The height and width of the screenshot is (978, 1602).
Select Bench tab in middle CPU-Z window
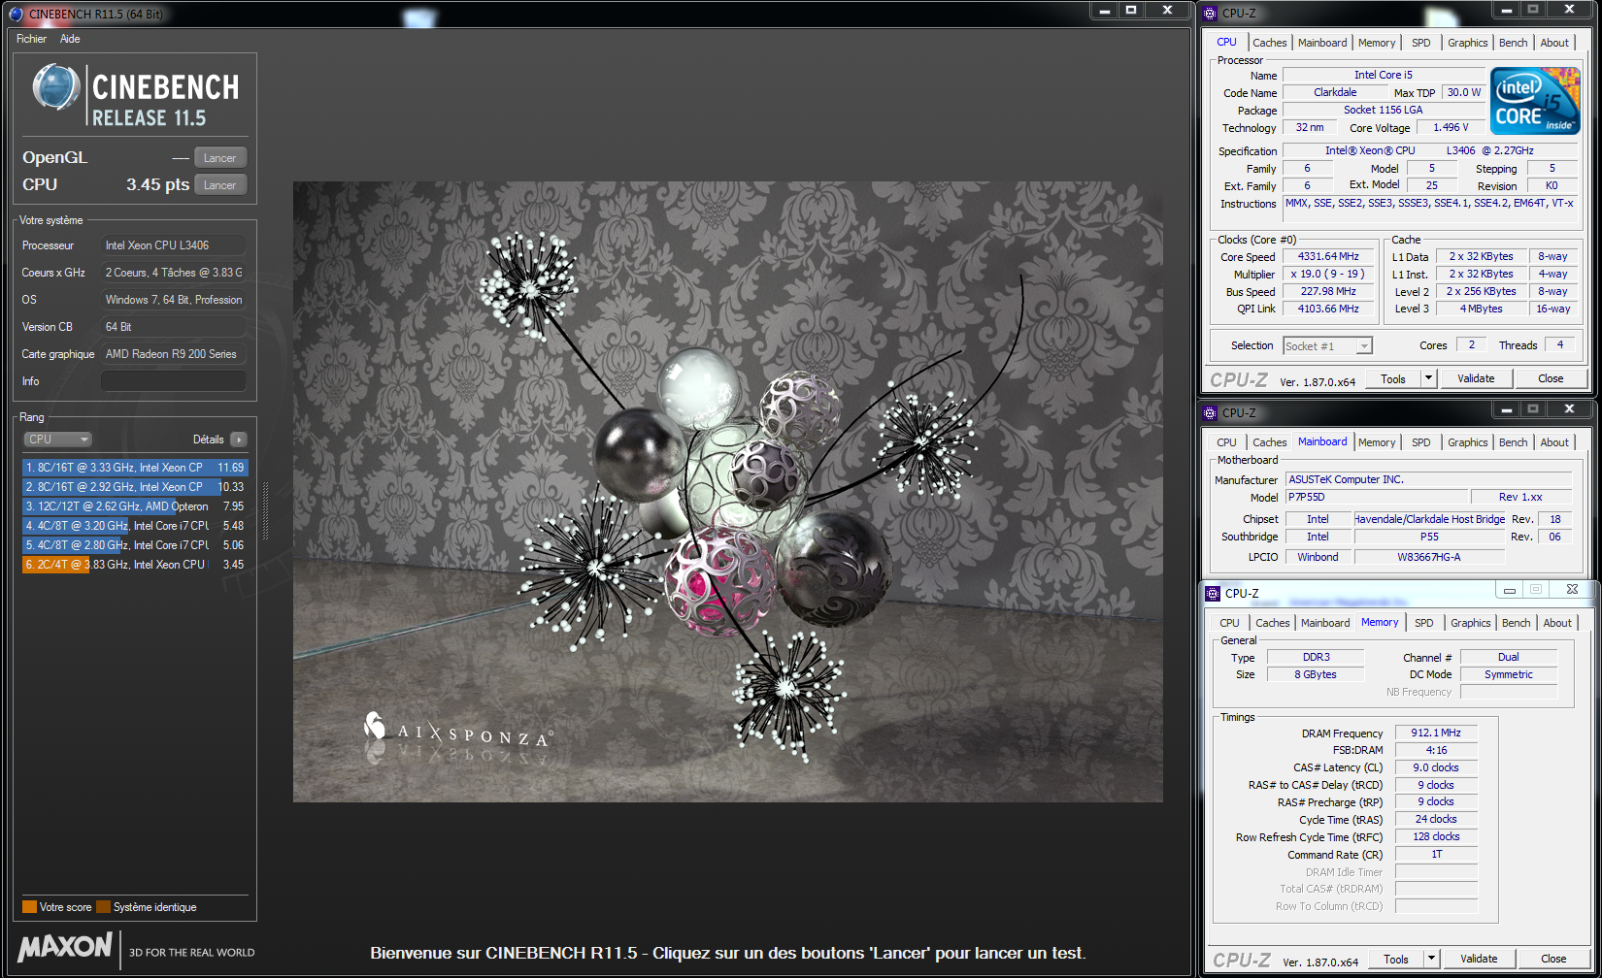1513,442
